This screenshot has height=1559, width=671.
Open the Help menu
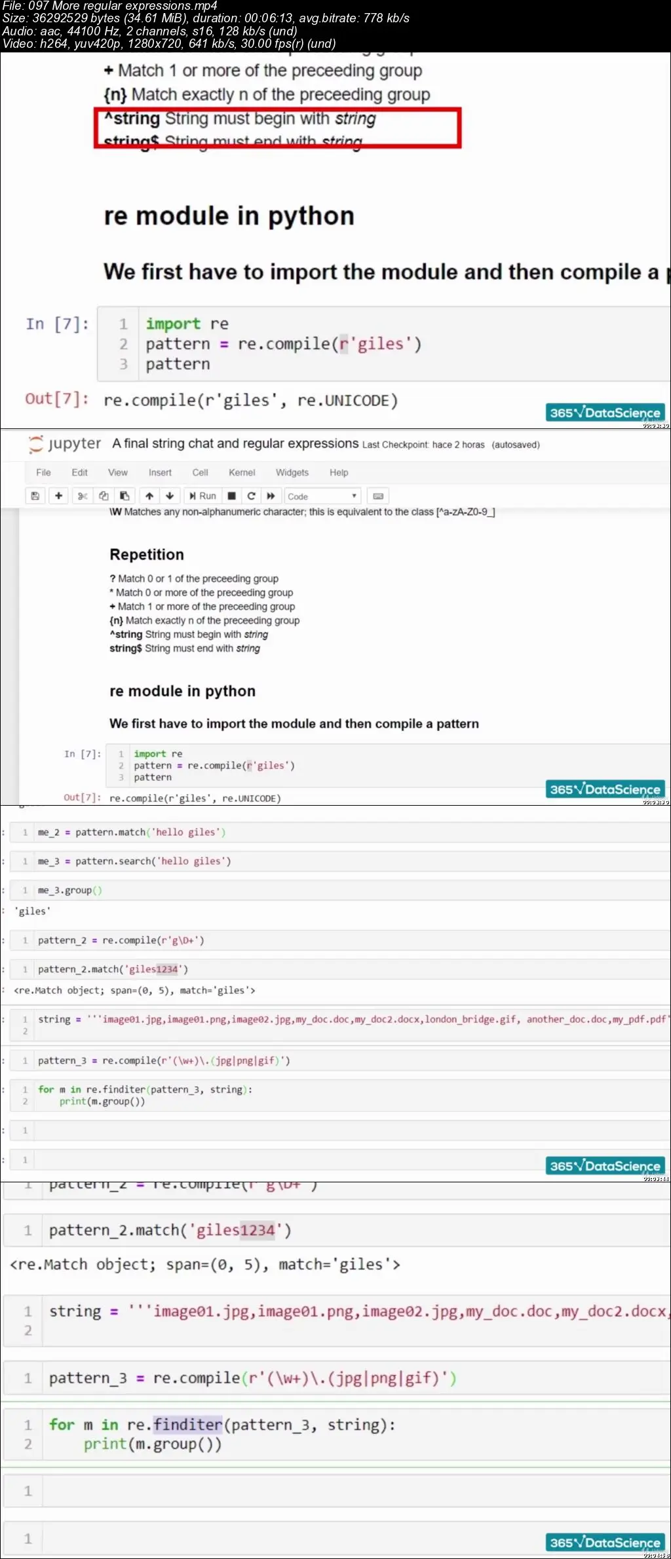pos(339,472)
